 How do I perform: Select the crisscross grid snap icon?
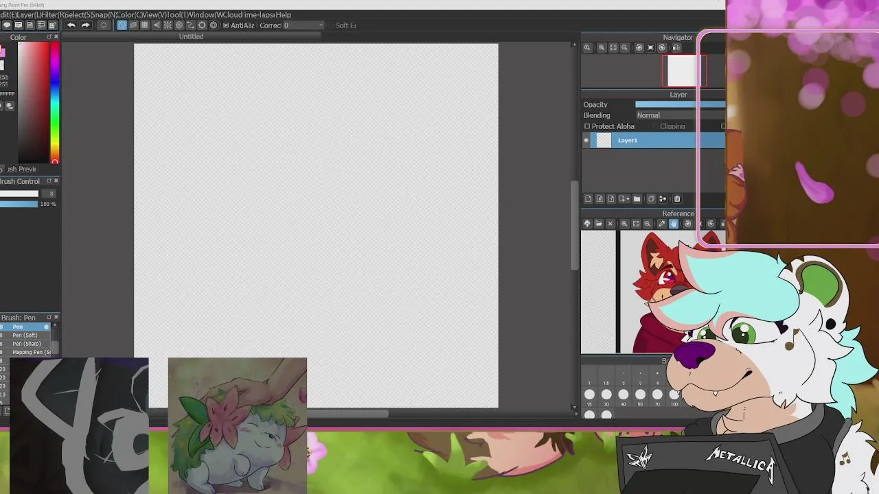(144, 25)
